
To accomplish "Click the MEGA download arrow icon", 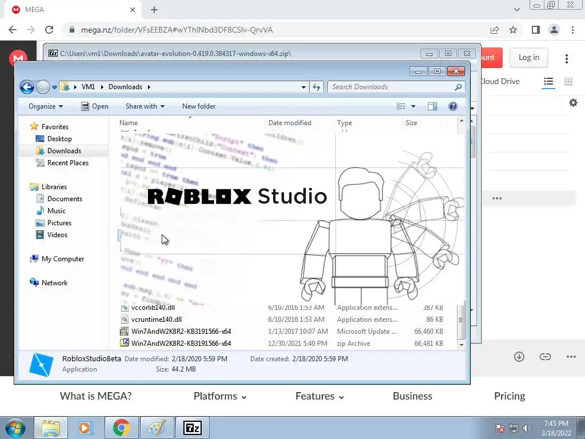I will tap(519, 357).
